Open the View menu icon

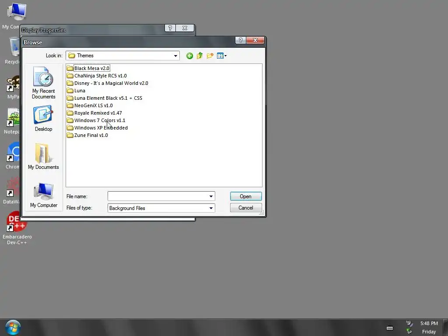pos(222,56)
